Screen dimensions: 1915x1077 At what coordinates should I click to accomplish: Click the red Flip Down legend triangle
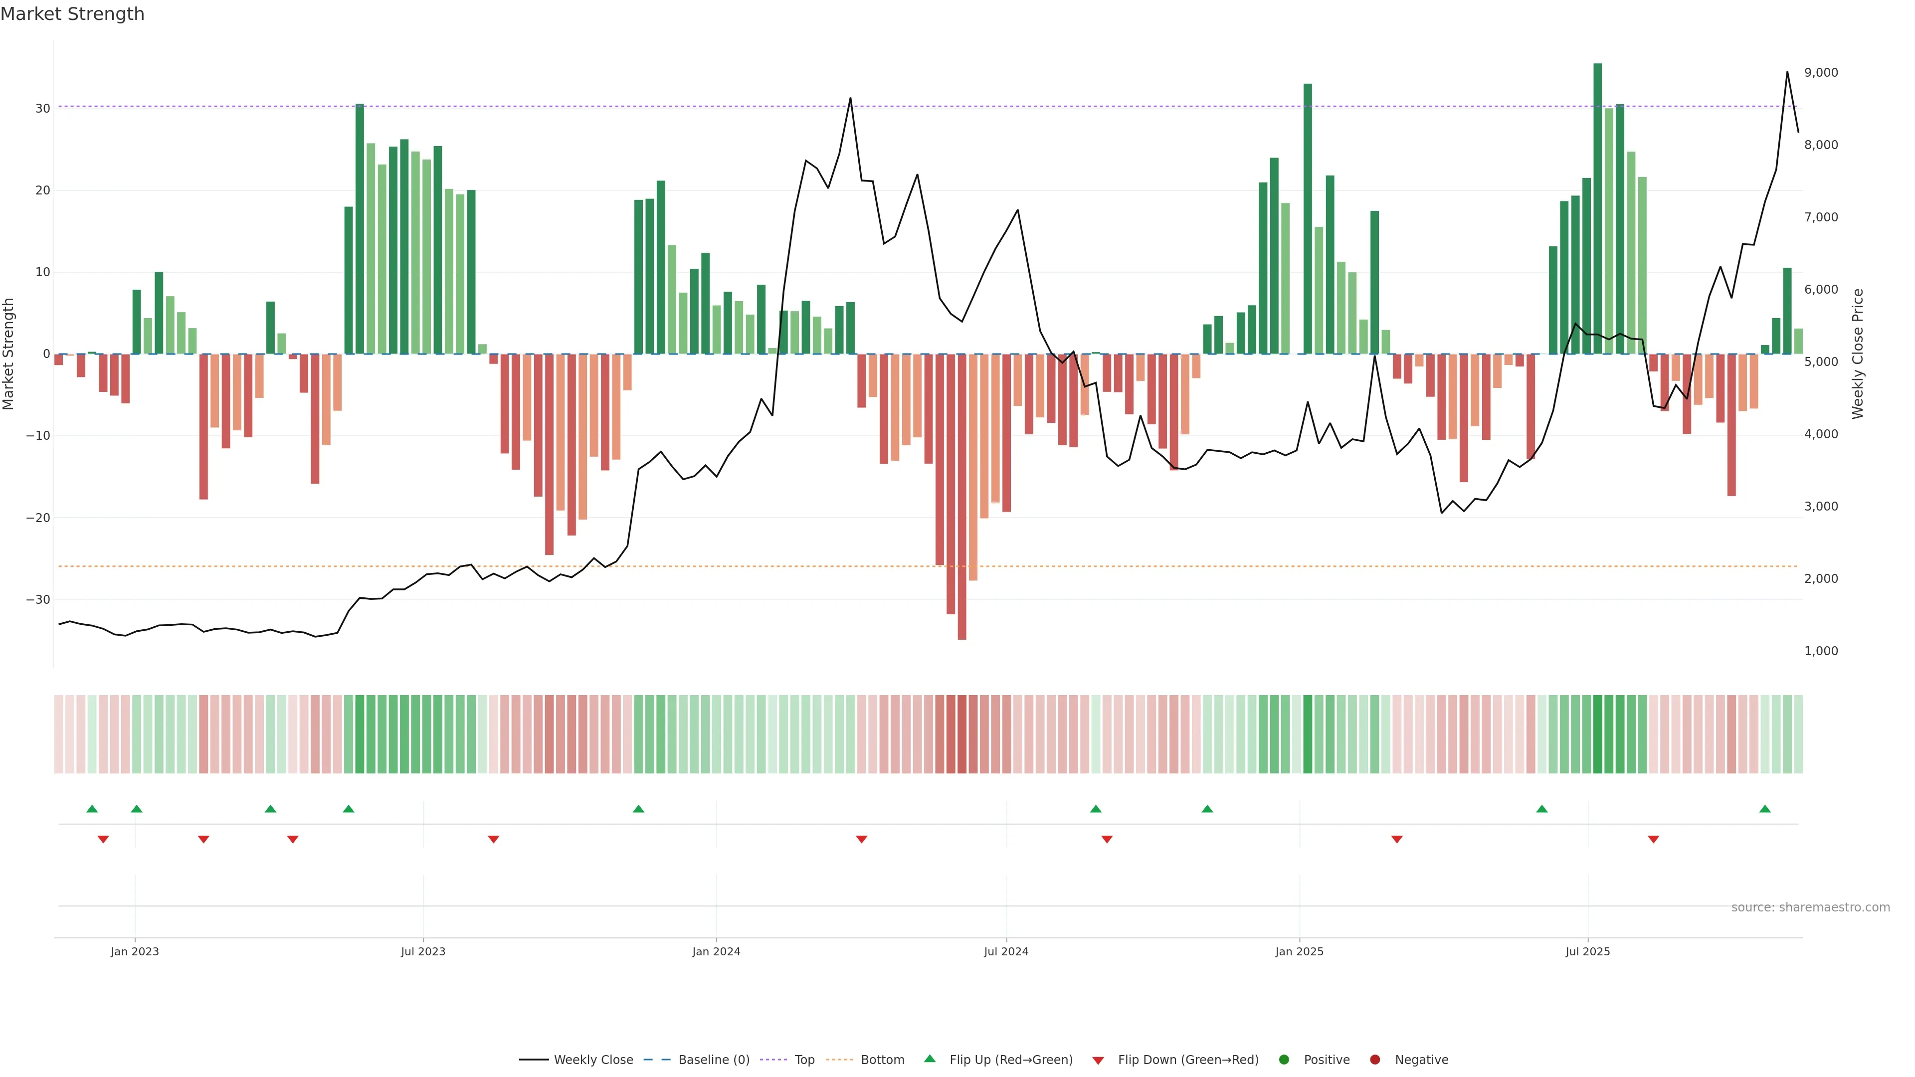click(x=1098, y=1061)
